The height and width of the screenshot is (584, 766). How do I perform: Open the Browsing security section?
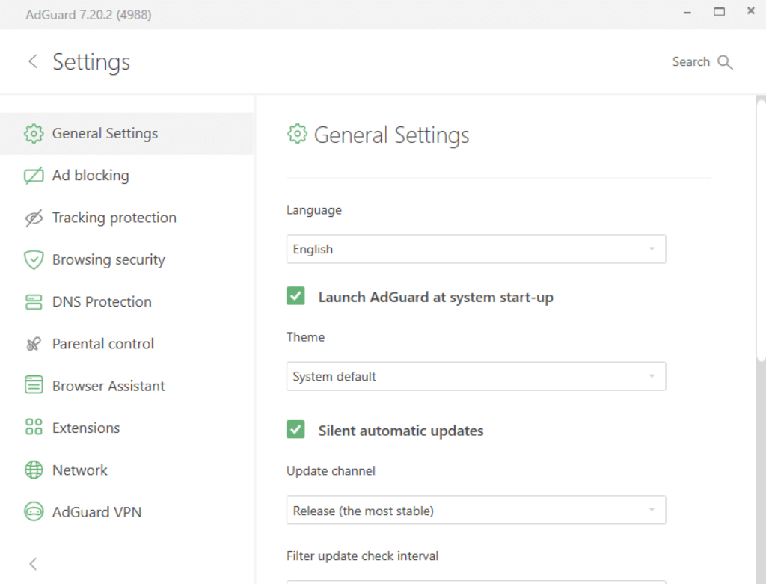click(126, 259)
